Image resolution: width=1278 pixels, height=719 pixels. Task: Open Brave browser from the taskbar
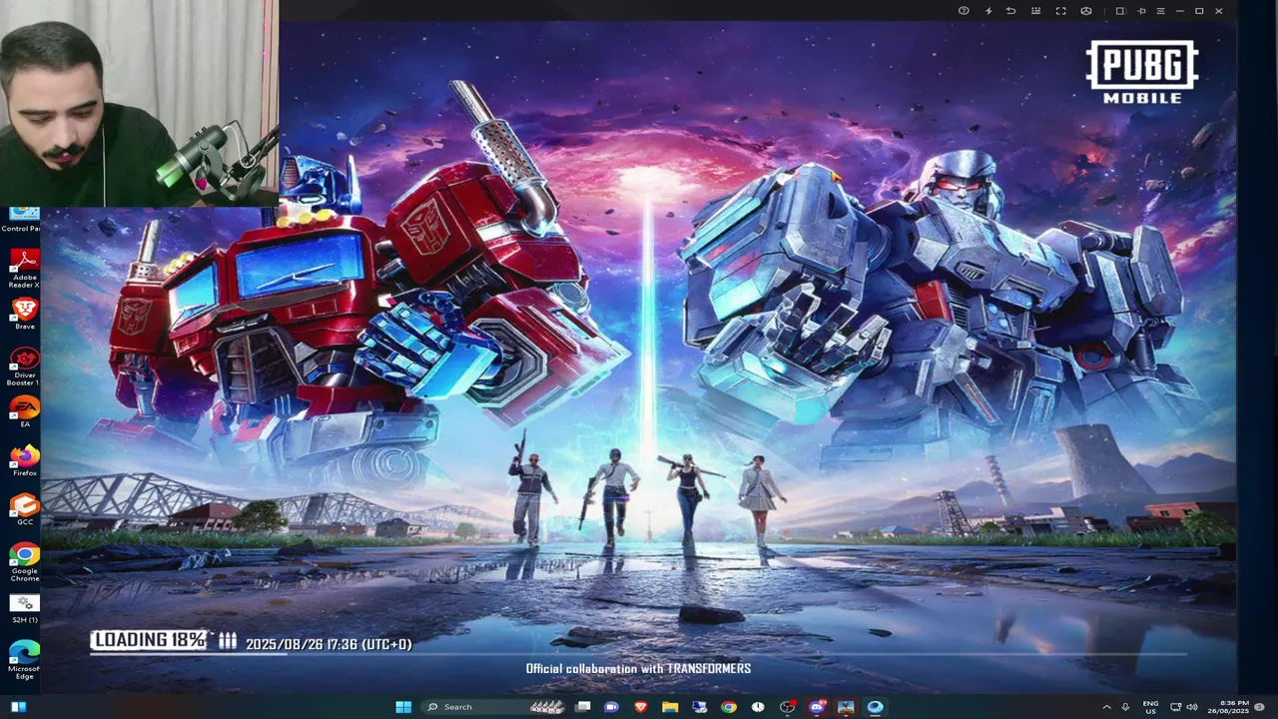pyautogui.click(x=641, y=707)
